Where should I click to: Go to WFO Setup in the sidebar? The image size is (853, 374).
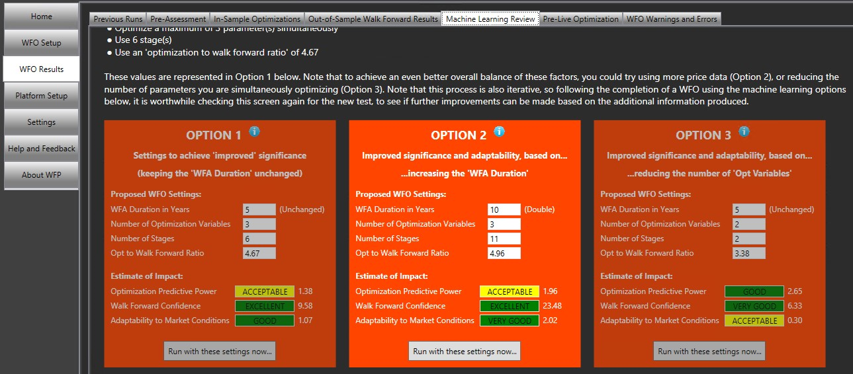tap(41, 43)
